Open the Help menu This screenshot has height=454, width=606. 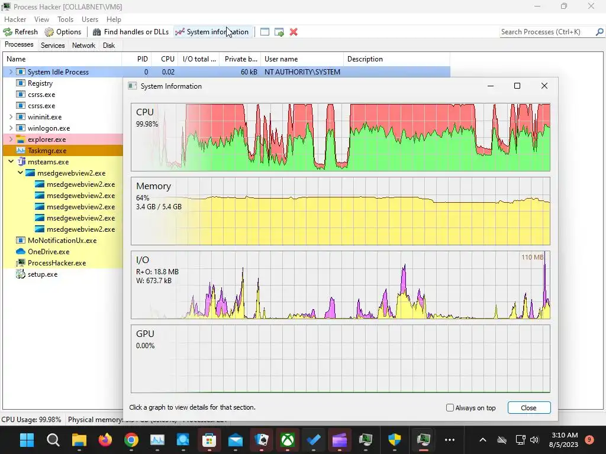pyautogui.click(x=114, y=20)
